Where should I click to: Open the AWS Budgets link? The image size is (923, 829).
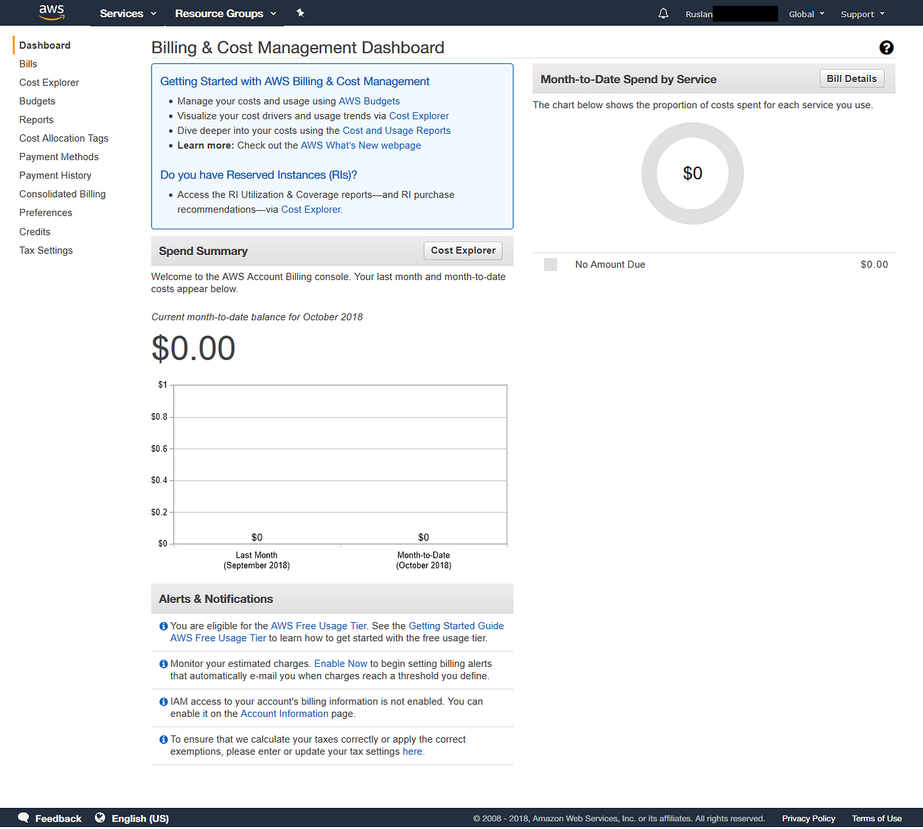tap(369, 101)
